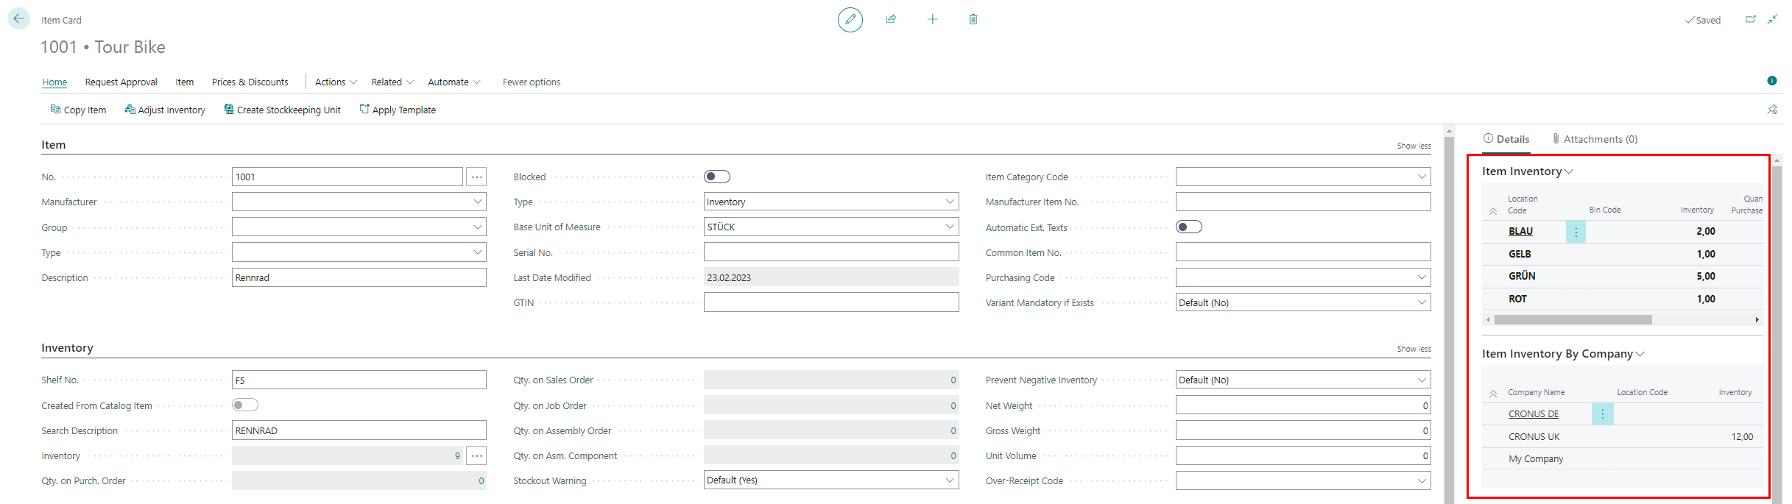Click the share icon

(891, 19)
